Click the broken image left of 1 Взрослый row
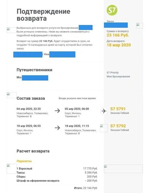 (12, 169)
